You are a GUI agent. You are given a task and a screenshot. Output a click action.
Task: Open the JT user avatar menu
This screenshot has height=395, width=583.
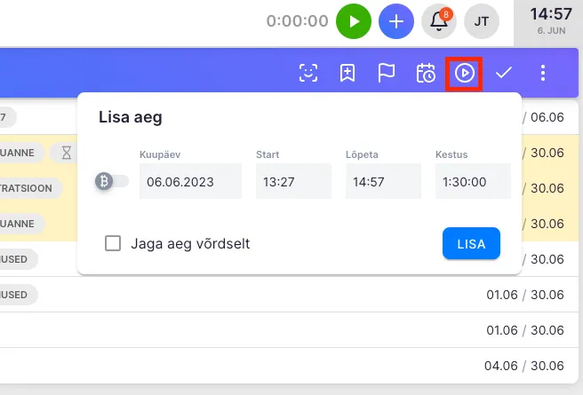481,20
